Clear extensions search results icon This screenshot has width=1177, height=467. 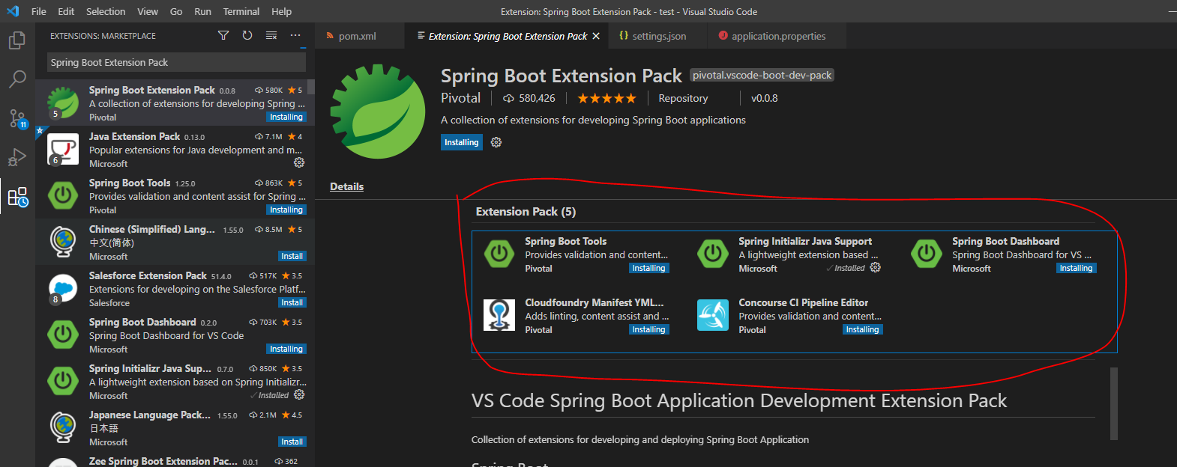[x=271, y=35]
